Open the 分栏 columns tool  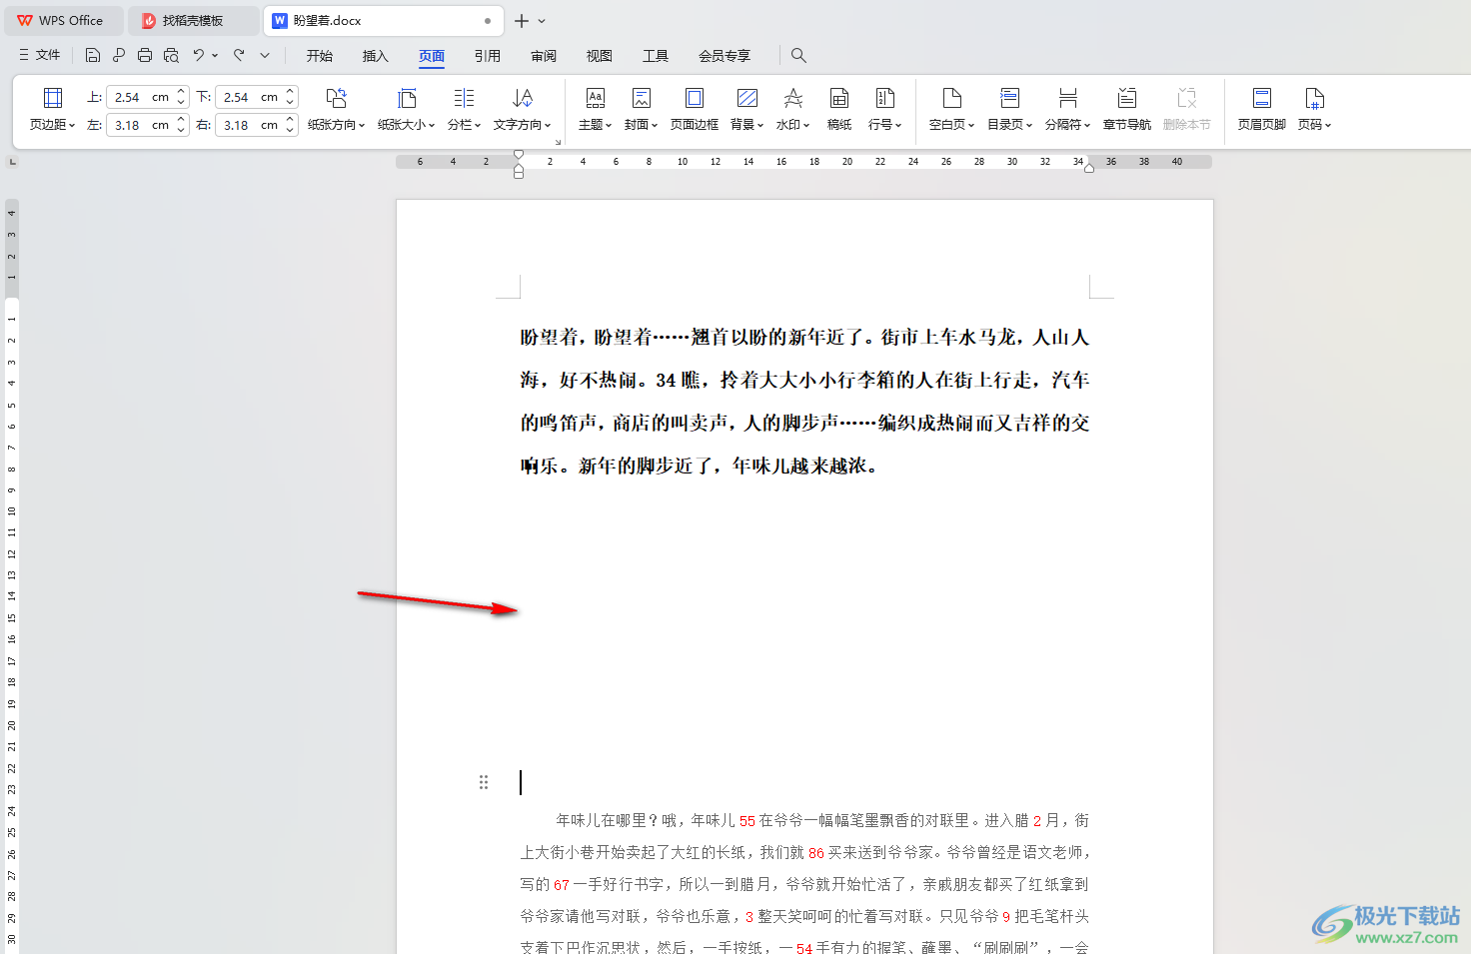coord(464,110)
